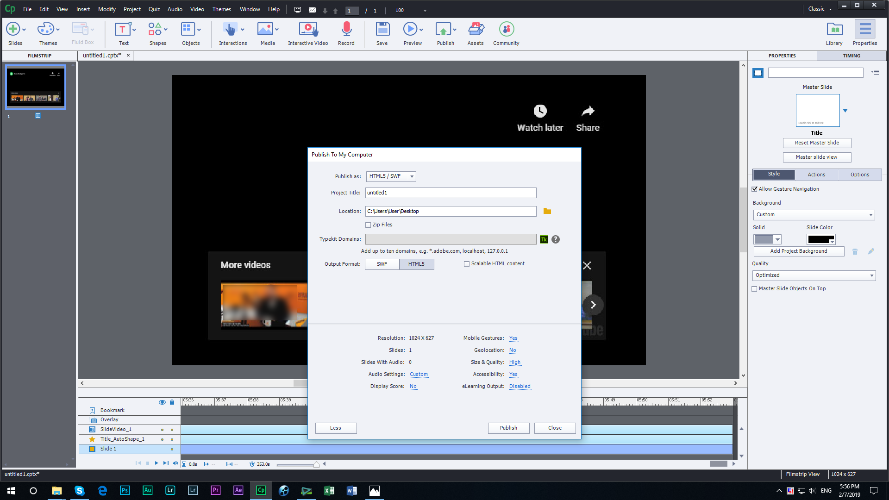Open the Community icon
The image size is (889, 500).
coord(507,29)
